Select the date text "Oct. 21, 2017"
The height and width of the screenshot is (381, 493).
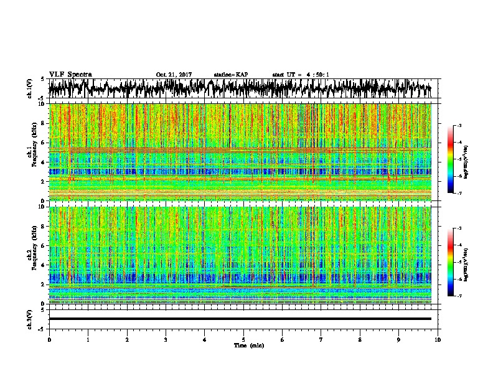click(x=174, y=75)
